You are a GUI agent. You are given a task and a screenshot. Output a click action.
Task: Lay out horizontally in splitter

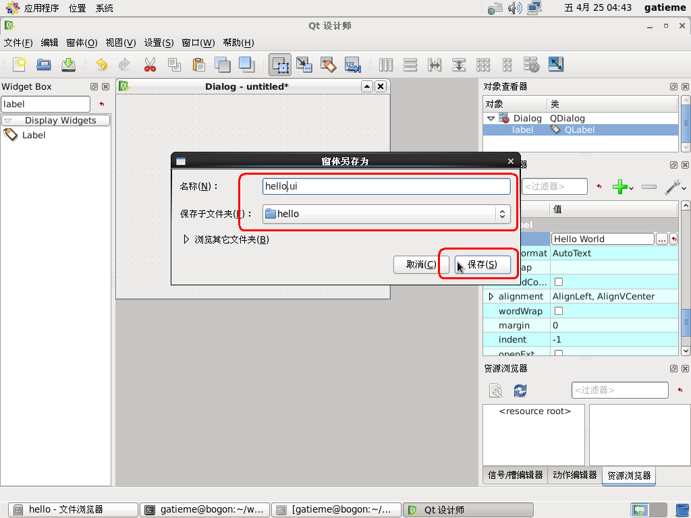(x=435, y=65)
